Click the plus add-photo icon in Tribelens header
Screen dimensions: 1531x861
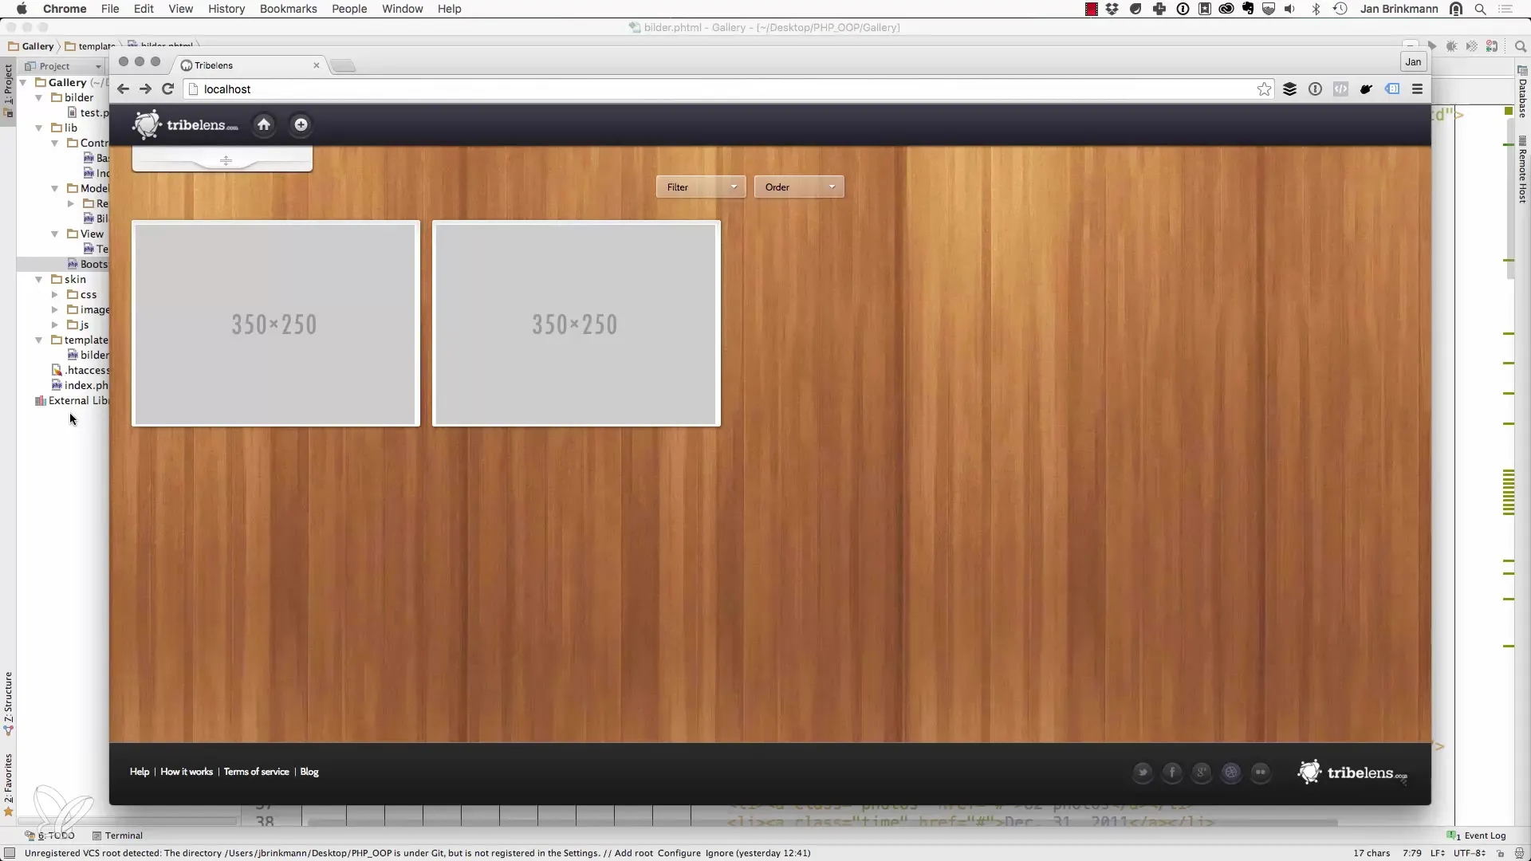(x=301, y=124)
